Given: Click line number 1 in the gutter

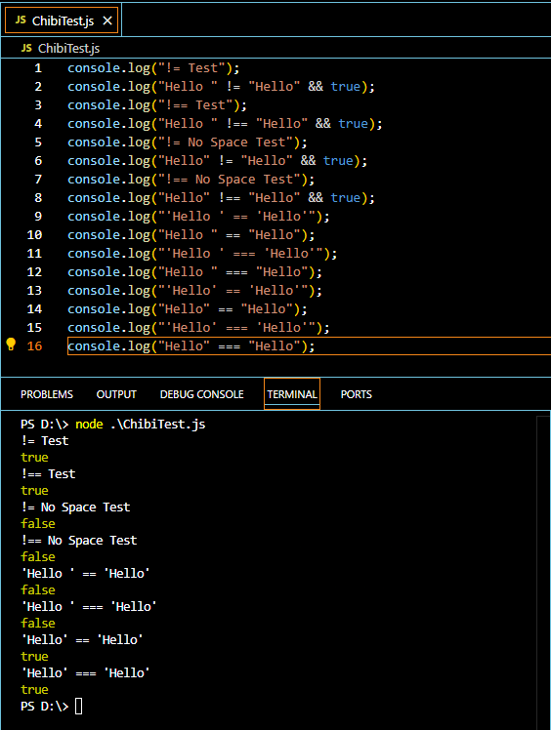Looking at the screenshot, I should click(x=38, y=68).
